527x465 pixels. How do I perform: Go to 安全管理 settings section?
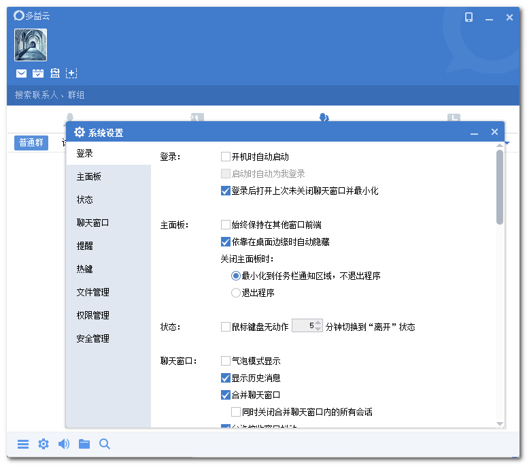coord(93,338)
